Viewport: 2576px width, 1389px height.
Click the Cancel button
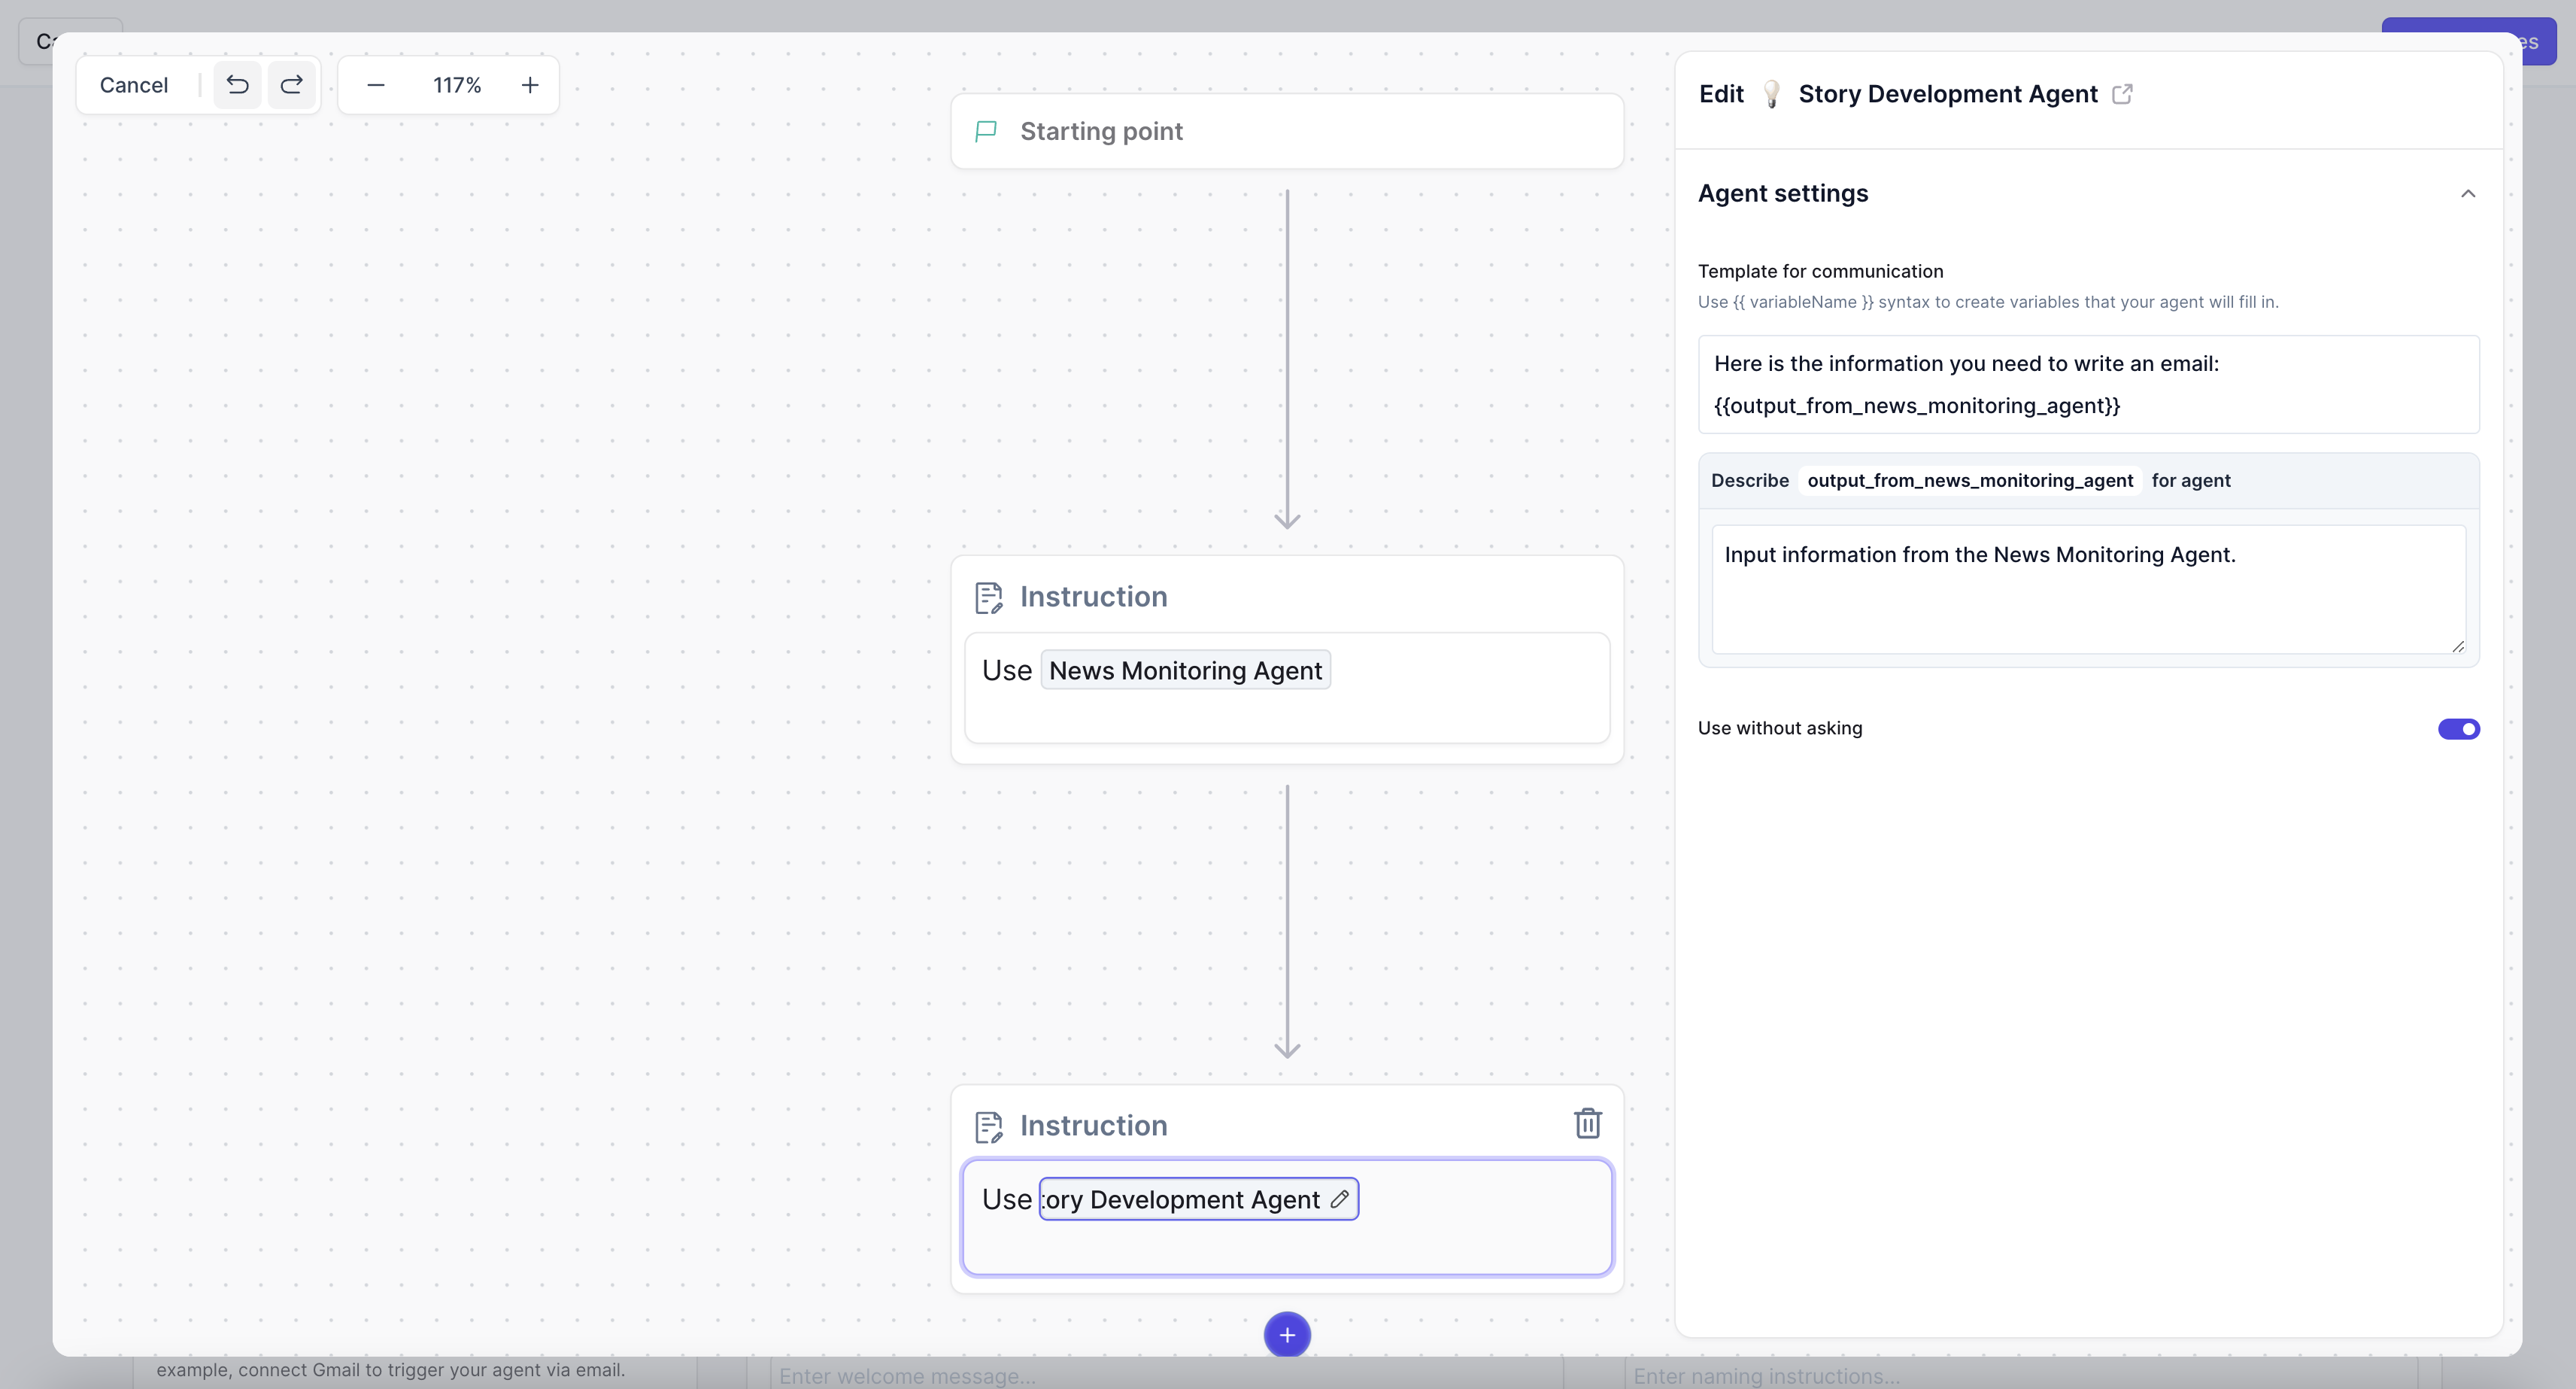coord(133,85)
